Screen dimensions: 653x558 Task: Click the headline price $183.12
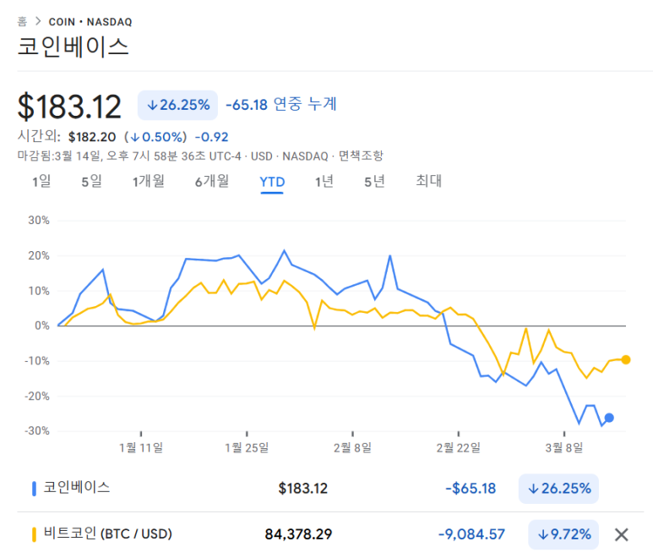point(69,107)
